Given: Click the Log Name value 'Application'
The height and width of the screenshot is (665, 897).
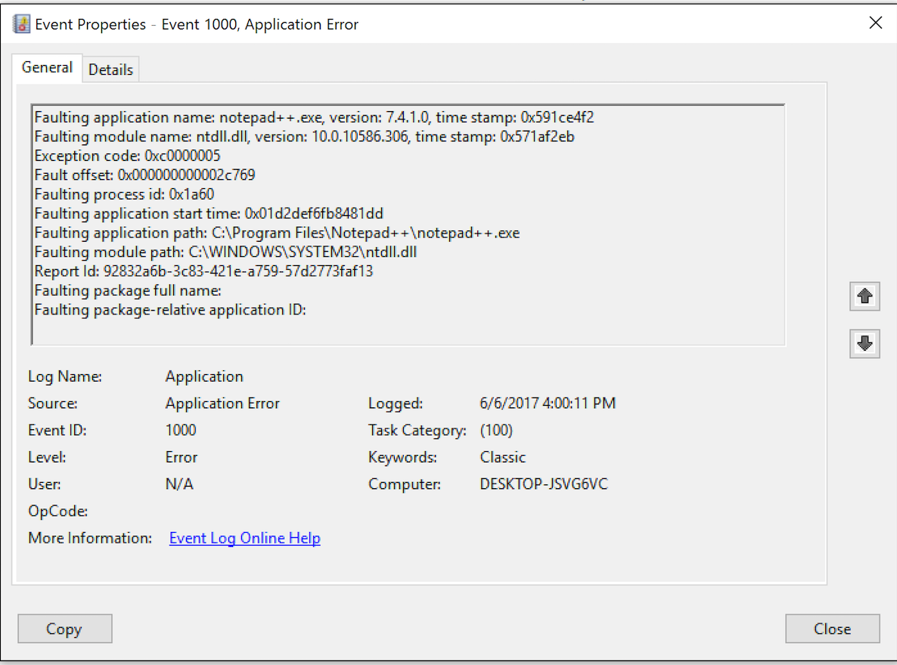Looking at the screenshot, I should tap(204, 376).
